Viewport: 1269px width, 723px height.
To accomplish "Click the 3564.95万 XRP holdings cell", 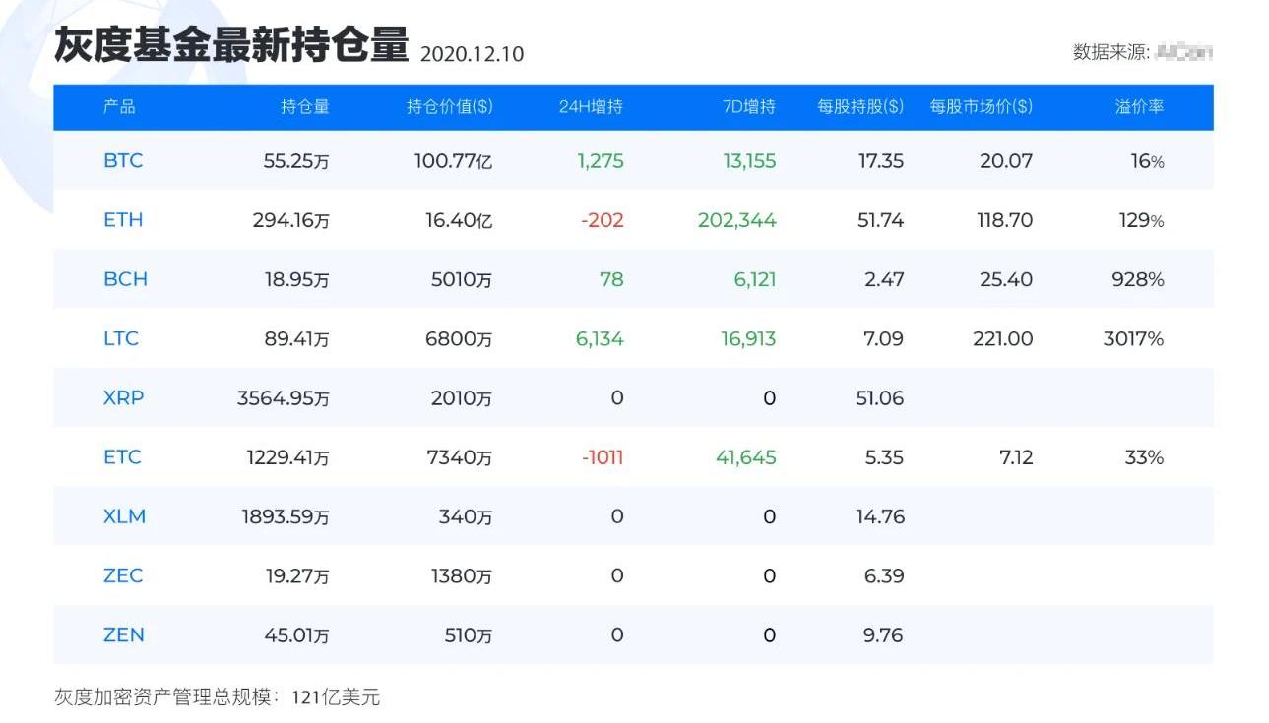I will (284, 398).
